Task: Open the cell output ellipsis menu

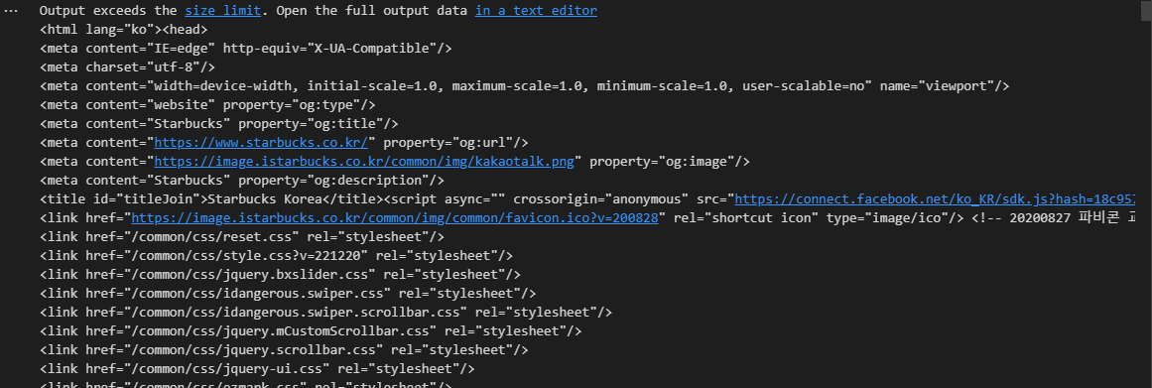Action: pyautogui.click(x=10, y=11)
